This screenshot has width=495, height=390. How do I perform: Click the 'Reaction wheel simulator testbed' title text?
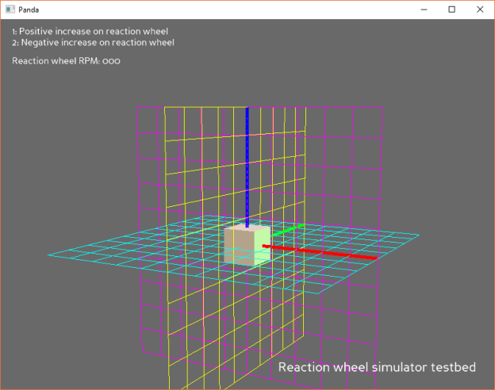pyautogui.click(x=377, y=367)
